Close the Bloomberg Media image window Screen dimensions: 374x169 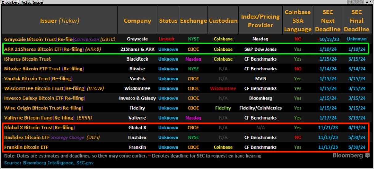[x=371, y=2]
